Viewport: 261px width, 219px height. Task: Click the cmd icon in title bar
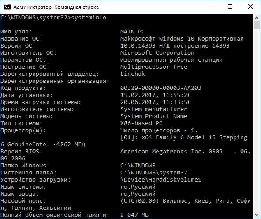(7, 7)
